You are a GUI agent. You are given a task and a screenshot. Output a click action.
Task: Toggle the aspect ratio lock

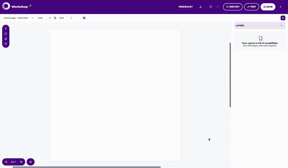click(55, 18)
